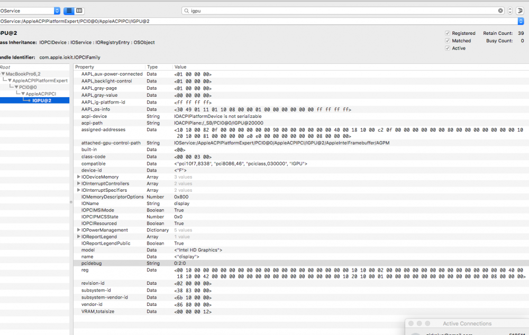This screenshot has height=335, width=529.
Task: Select the MacBookPro6,2 root entry
Action: pyautogui.click(x=23, y=74)
